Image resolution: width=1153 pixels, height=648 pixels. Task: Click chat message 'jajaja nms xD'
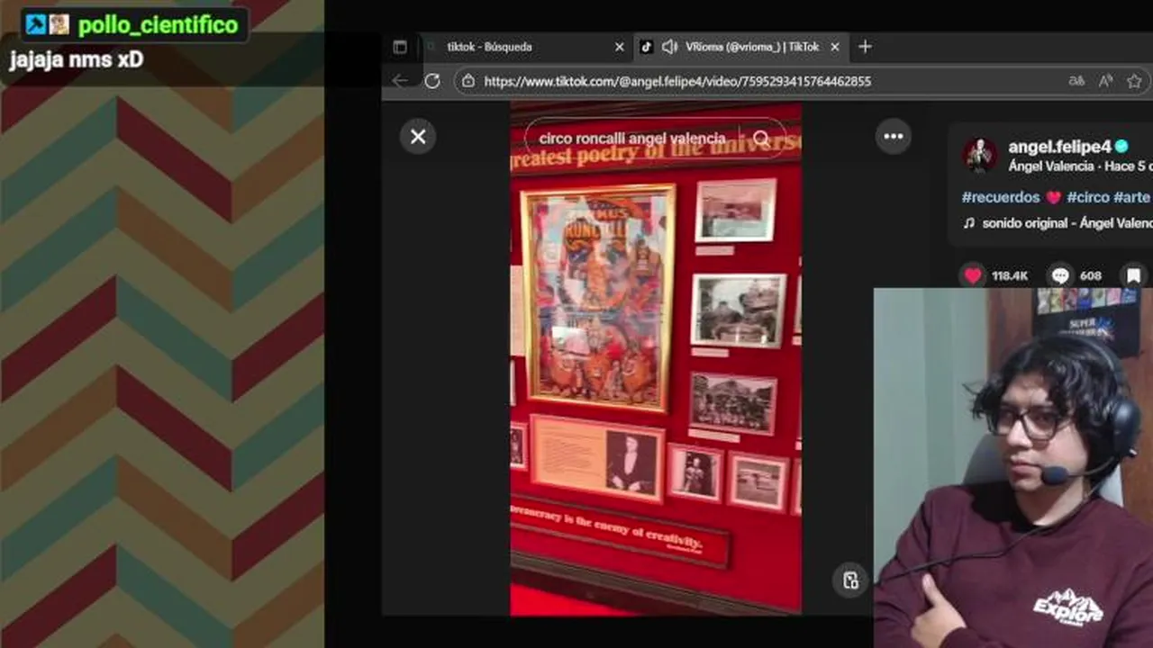(76, 60)
